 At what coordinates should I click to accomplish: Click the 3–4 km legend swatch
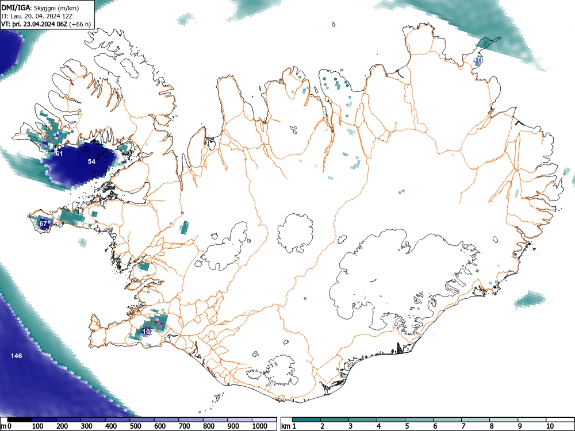(363, 420)
